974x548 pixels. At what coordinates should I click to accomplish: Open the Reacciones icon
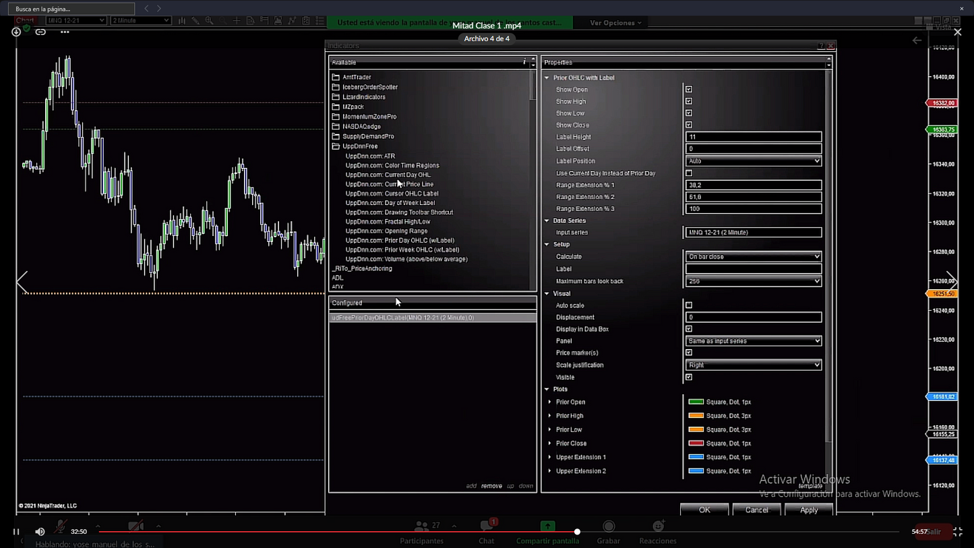coord(658,526)
